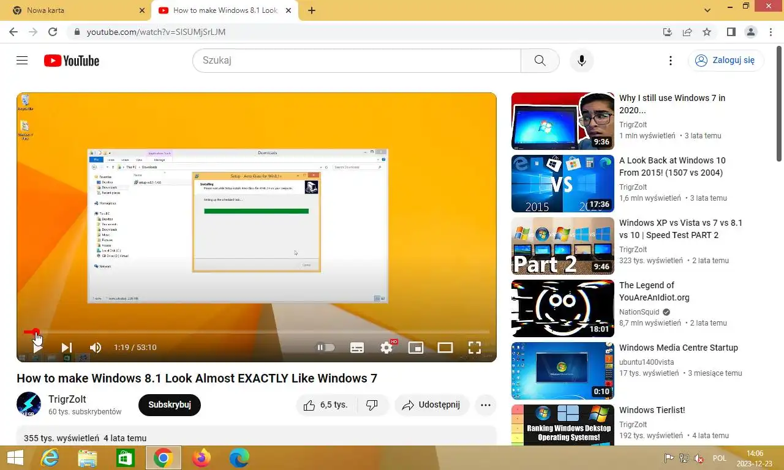Turn on subtitles in player
This screenshot has width=784, height=470.
pyautogui.click(x=357, y=348)
